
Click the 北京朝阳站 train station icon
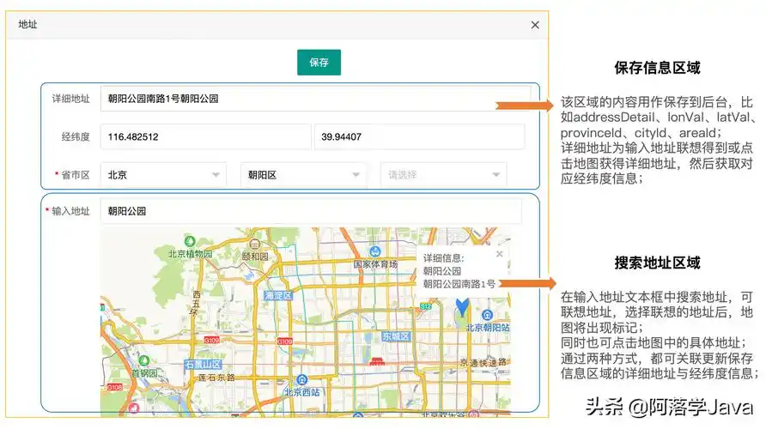point(487,315)
